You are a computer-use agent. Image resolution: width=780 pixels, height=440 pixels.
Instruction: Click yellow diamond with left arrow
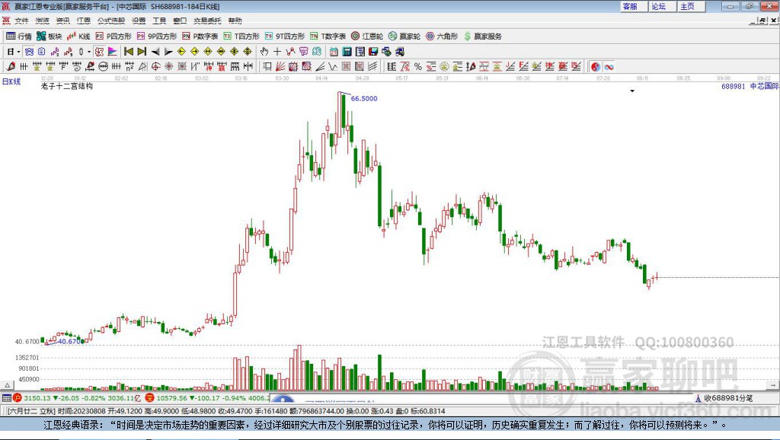pyautogui.click(x=181, y=52)
